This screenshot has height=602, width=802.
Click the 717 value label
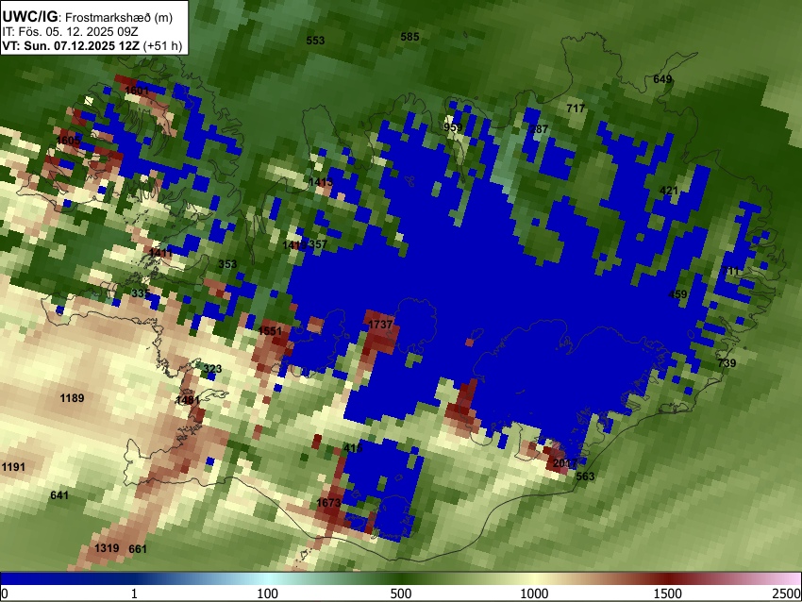click(576, 109)
